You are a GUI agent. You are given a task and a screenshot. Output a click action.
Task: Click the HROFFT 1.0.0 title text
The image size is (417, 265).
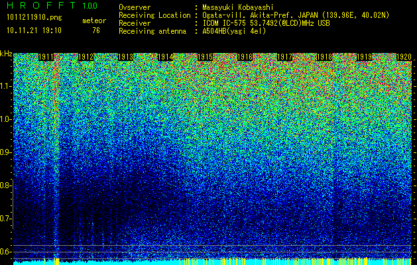52,5
